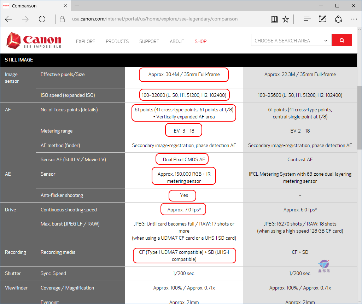This screenshot has height=304, width=362.
Task: Click the URL in the address bar
Action: [155, 19]
